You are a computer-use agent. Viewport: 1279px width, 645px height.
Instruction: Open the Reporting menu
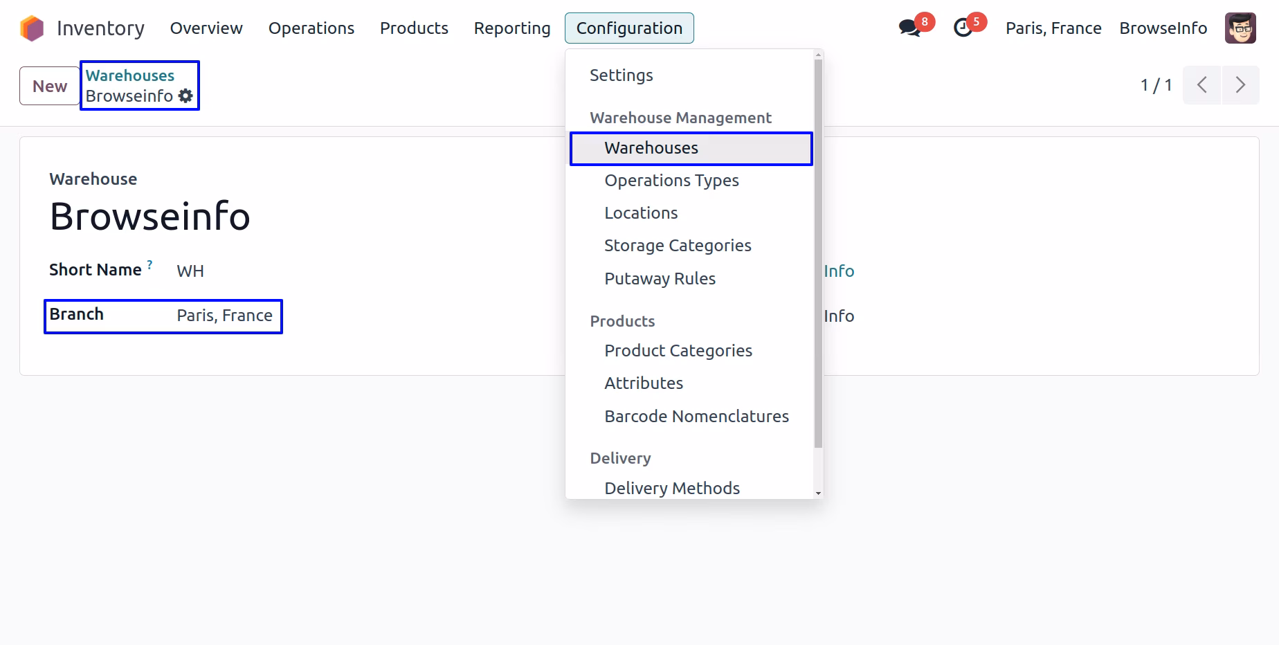pos(512,28)
